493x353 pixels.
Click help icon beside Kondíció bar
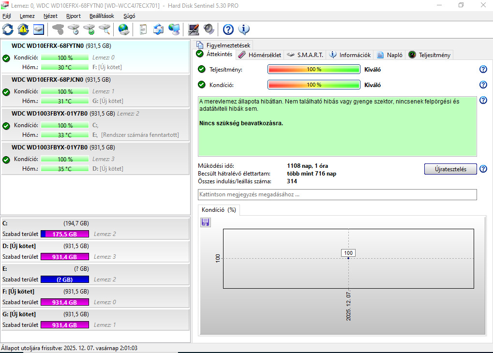pos(483,85)
